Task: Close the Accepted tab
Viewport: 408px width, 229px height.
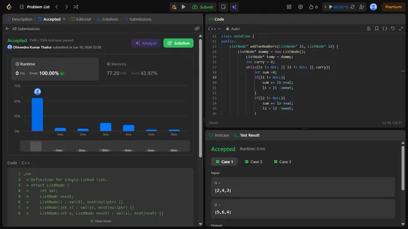Action: click(64, 19)
